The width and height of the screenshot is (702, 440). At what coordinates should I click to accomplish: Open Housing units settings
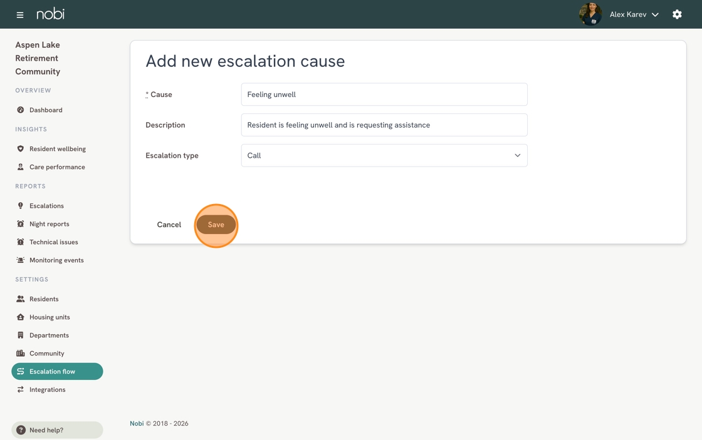[x=50, y=317]
